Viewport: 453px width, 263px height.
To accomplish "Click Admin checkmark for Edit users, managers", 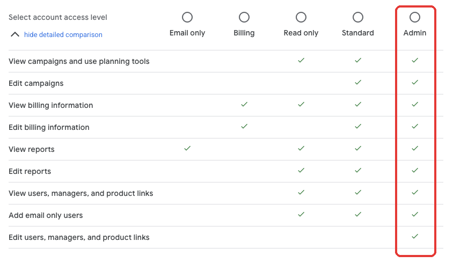I will click(415, 236).
